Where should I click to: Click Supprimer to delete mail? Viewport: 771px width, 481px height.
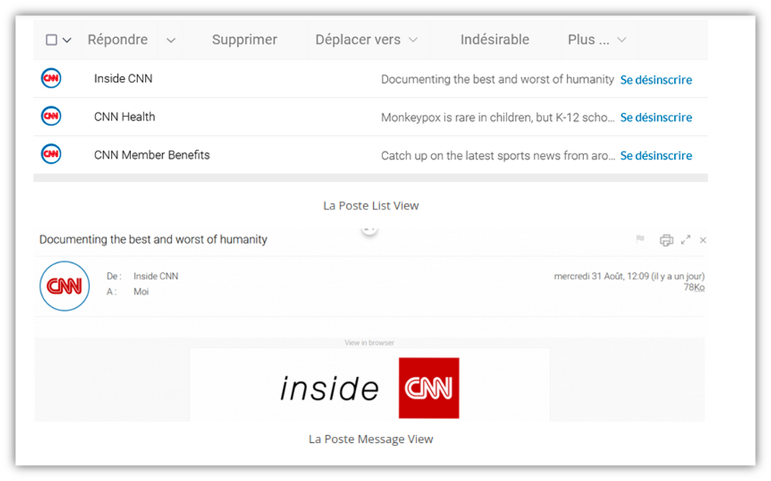pos(244,40)
